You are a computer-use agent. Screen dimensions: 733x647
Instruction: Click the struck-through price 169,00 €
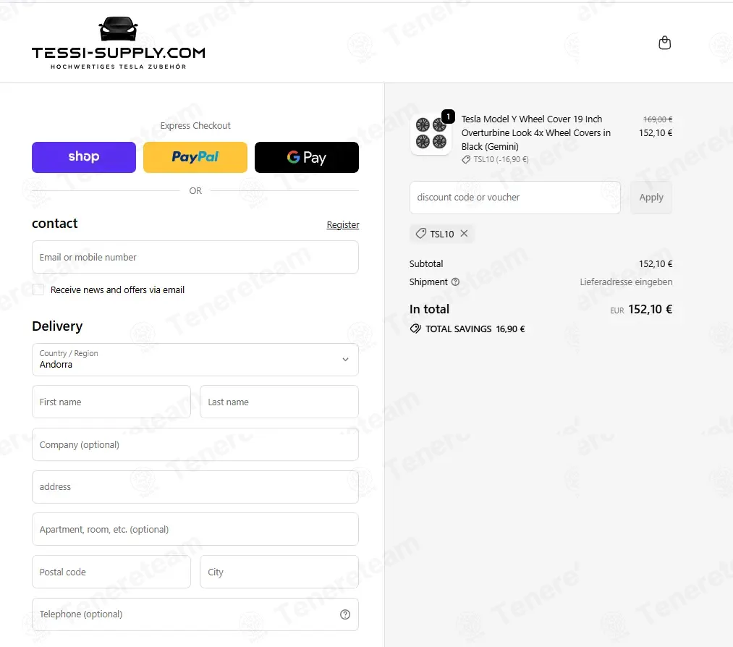coord(658,119)
